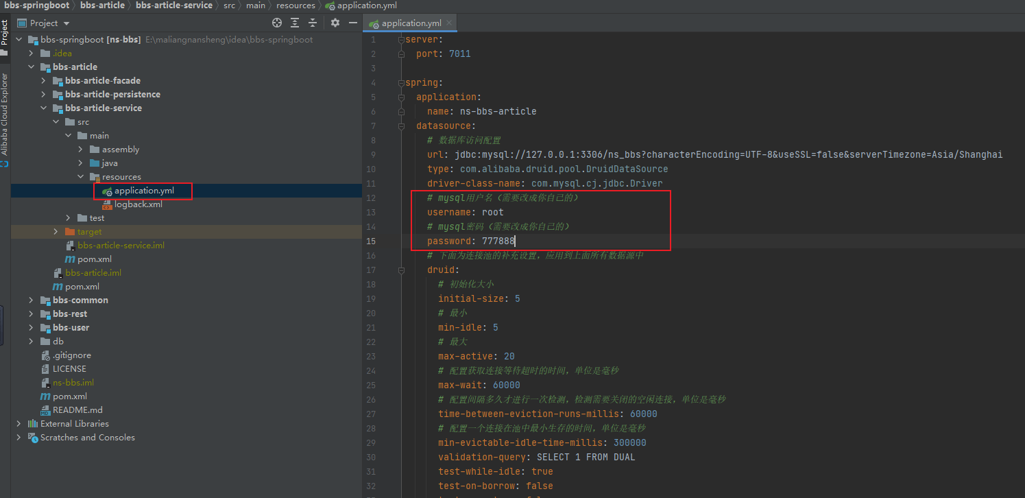Select README.md file in tree

[77, 410]
